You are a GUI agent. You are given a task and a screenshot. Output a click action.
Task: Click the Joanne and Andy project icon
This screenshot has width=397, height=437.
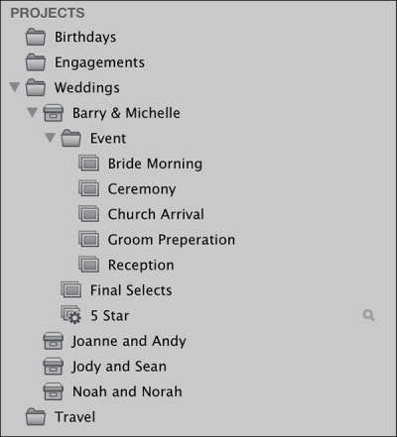coord(54,341)
